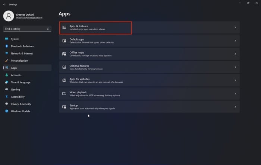
Task: Click the account email address text
Action: coord(29,18)
